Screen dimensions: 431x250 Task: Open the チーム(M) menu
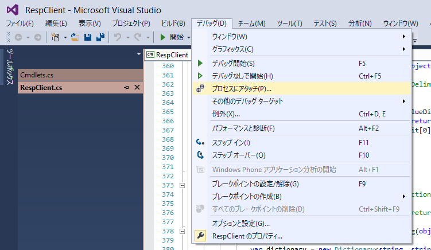(x=252, y=24)
